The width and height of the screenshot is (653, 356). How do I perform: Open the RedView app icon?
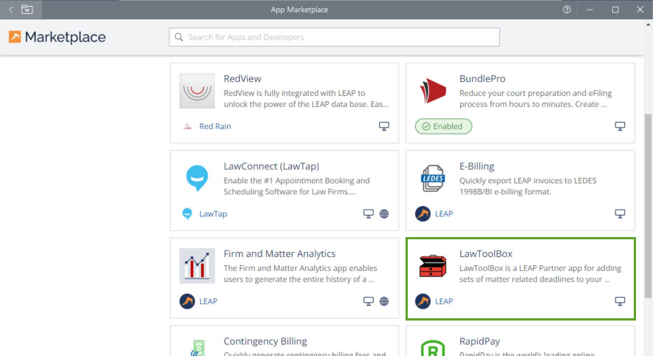tap(197, 91)
